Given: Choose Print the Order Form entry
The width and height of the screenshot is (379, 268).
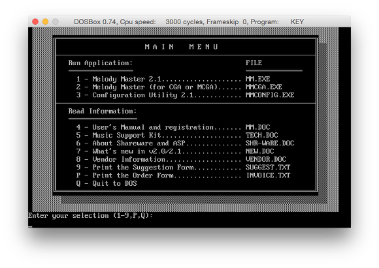Looking at the screenshot, I should (x=183, y=175).
